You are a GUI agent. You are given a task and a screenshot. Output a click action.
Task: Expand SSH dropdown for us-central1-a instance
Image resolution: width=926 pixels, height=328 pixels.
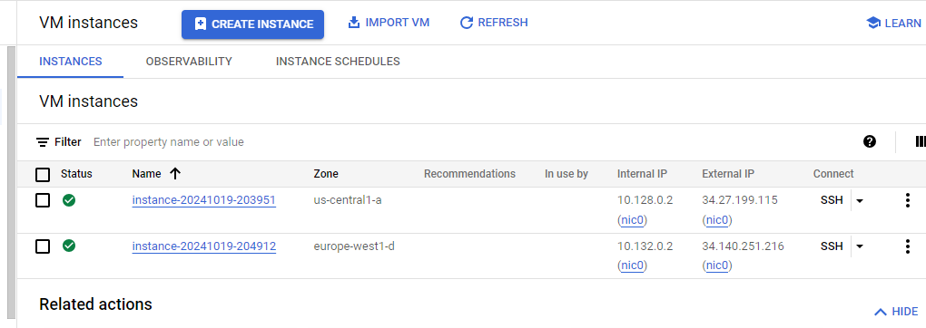(859, 200)
